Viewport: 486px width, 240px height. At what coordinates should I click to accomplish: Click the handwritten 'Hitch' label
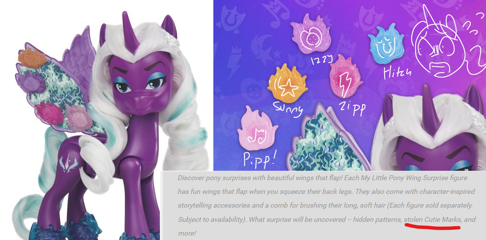tap(397, 73)
